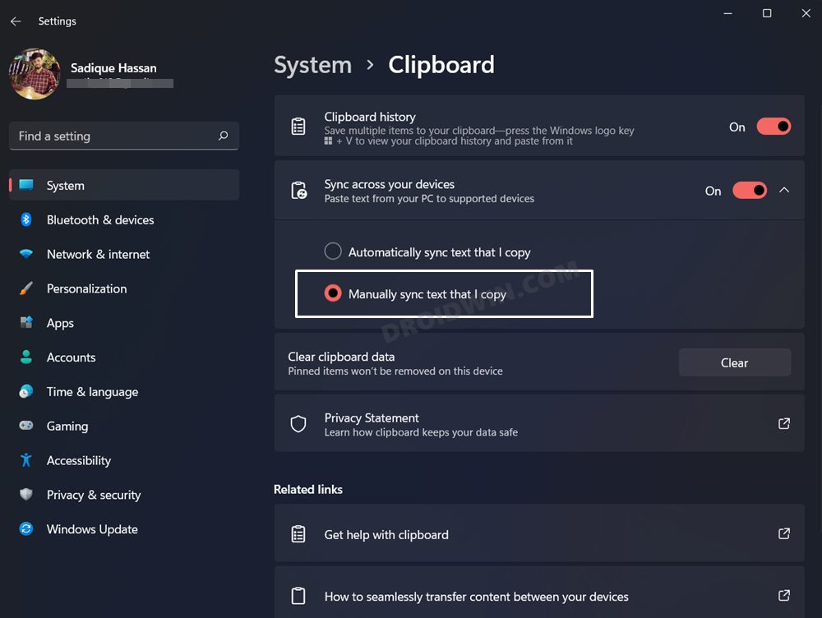Select Automatically sync text that I copy
This screenshot has width=822, height=618.
(333, 251)
